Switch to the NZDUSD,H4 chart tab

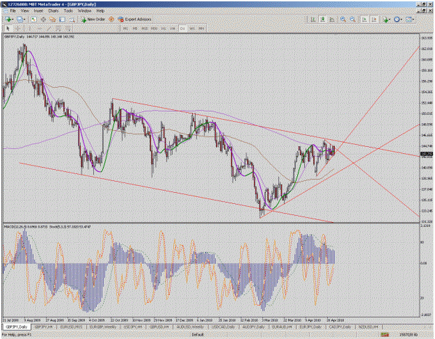(x=368, y=326)
